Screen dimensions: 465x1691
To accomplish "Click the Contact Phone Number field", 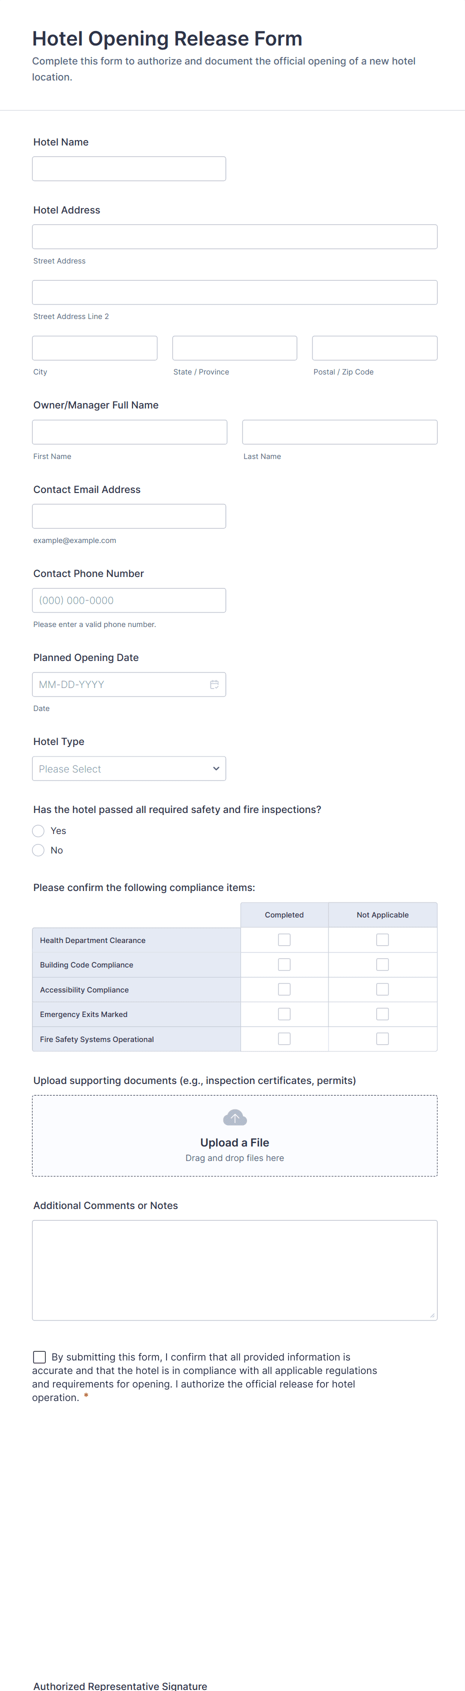I will 128,600.
